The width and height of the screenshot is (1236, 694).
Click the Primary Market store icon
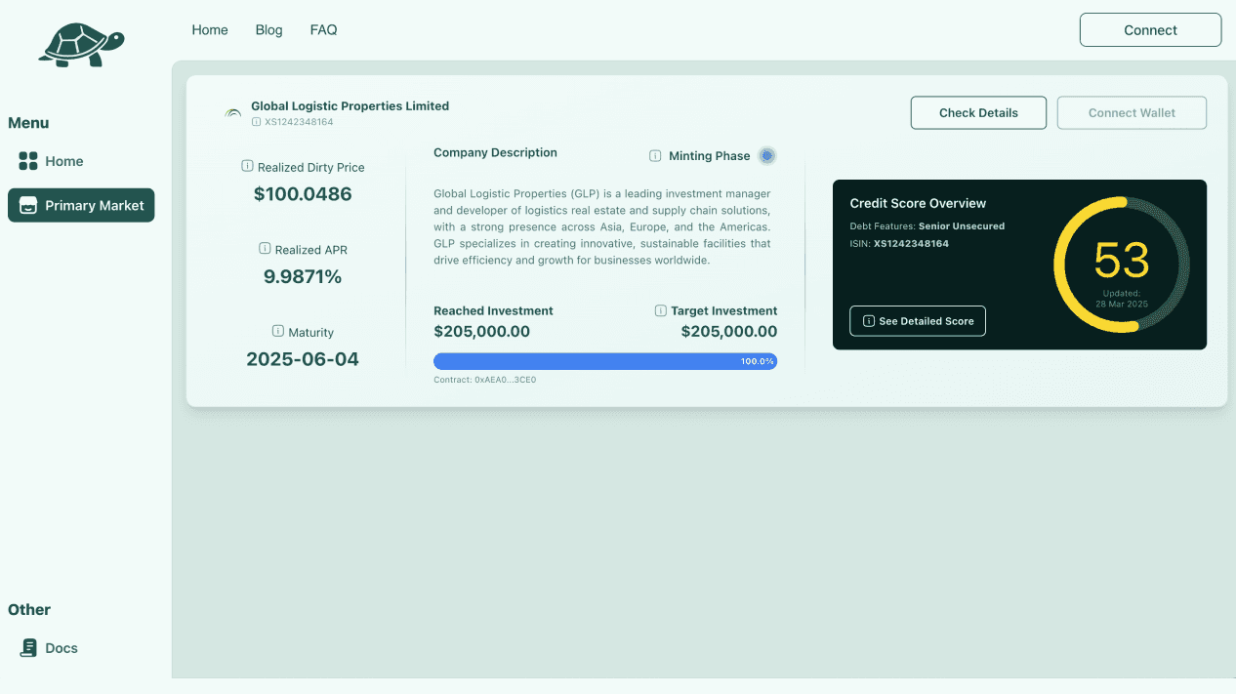coord(28,205)
